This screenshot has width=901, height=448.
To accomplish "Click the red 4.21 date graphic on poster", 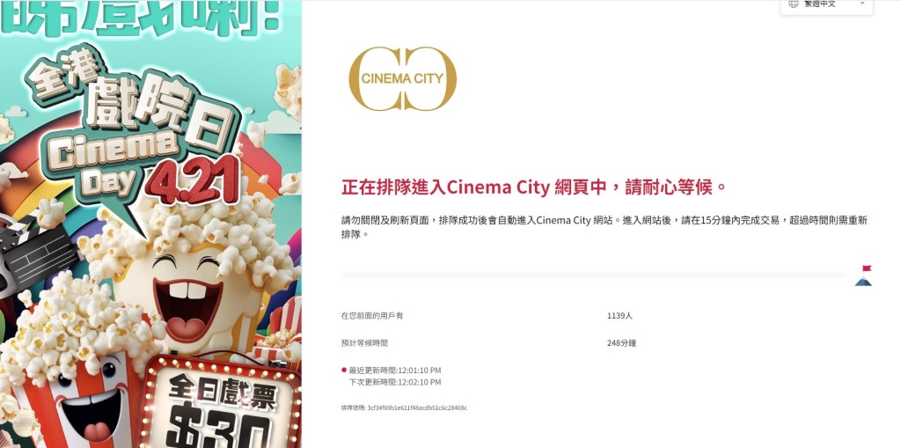I will tap(193, 180).
